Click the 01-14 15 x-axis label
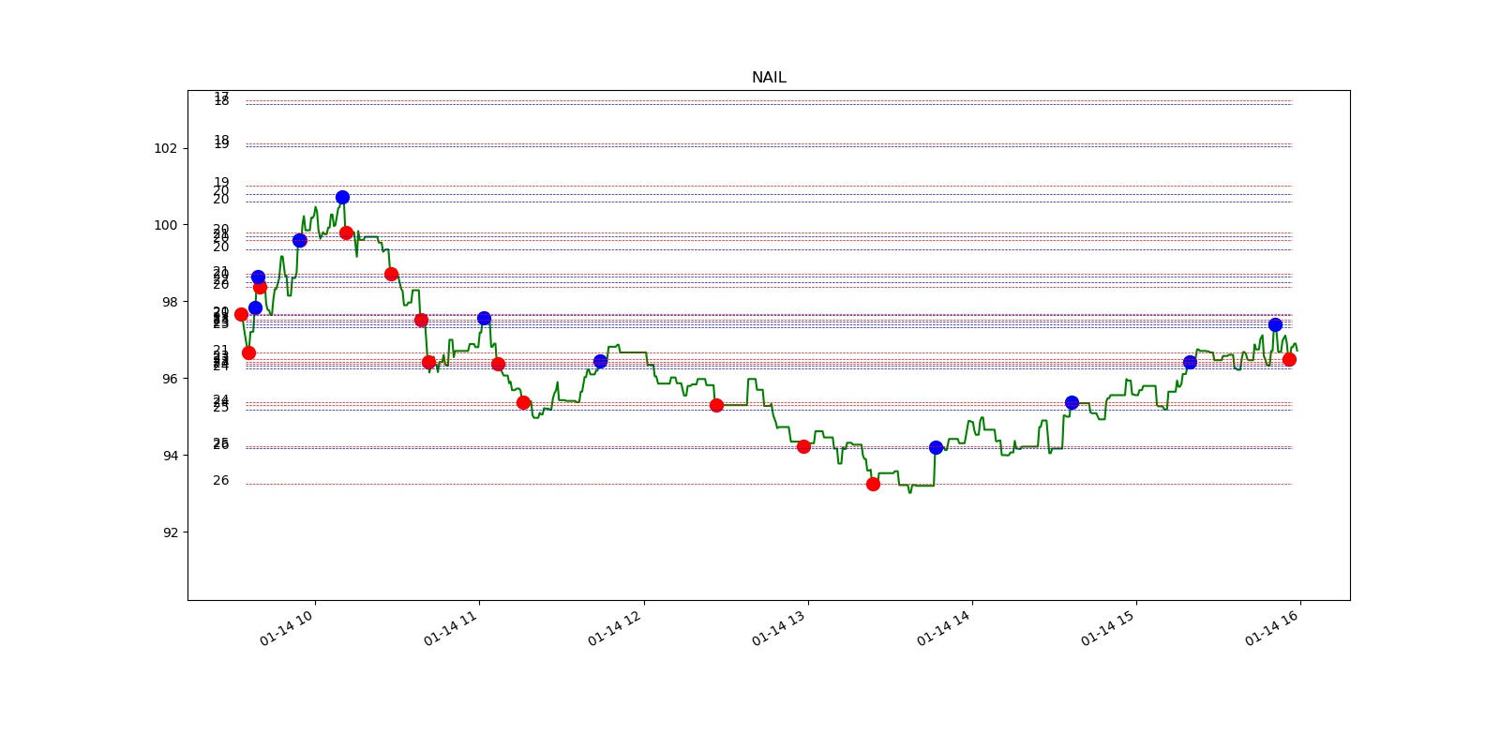Screen dimensions: 1500x750 tap(1108, 627)
